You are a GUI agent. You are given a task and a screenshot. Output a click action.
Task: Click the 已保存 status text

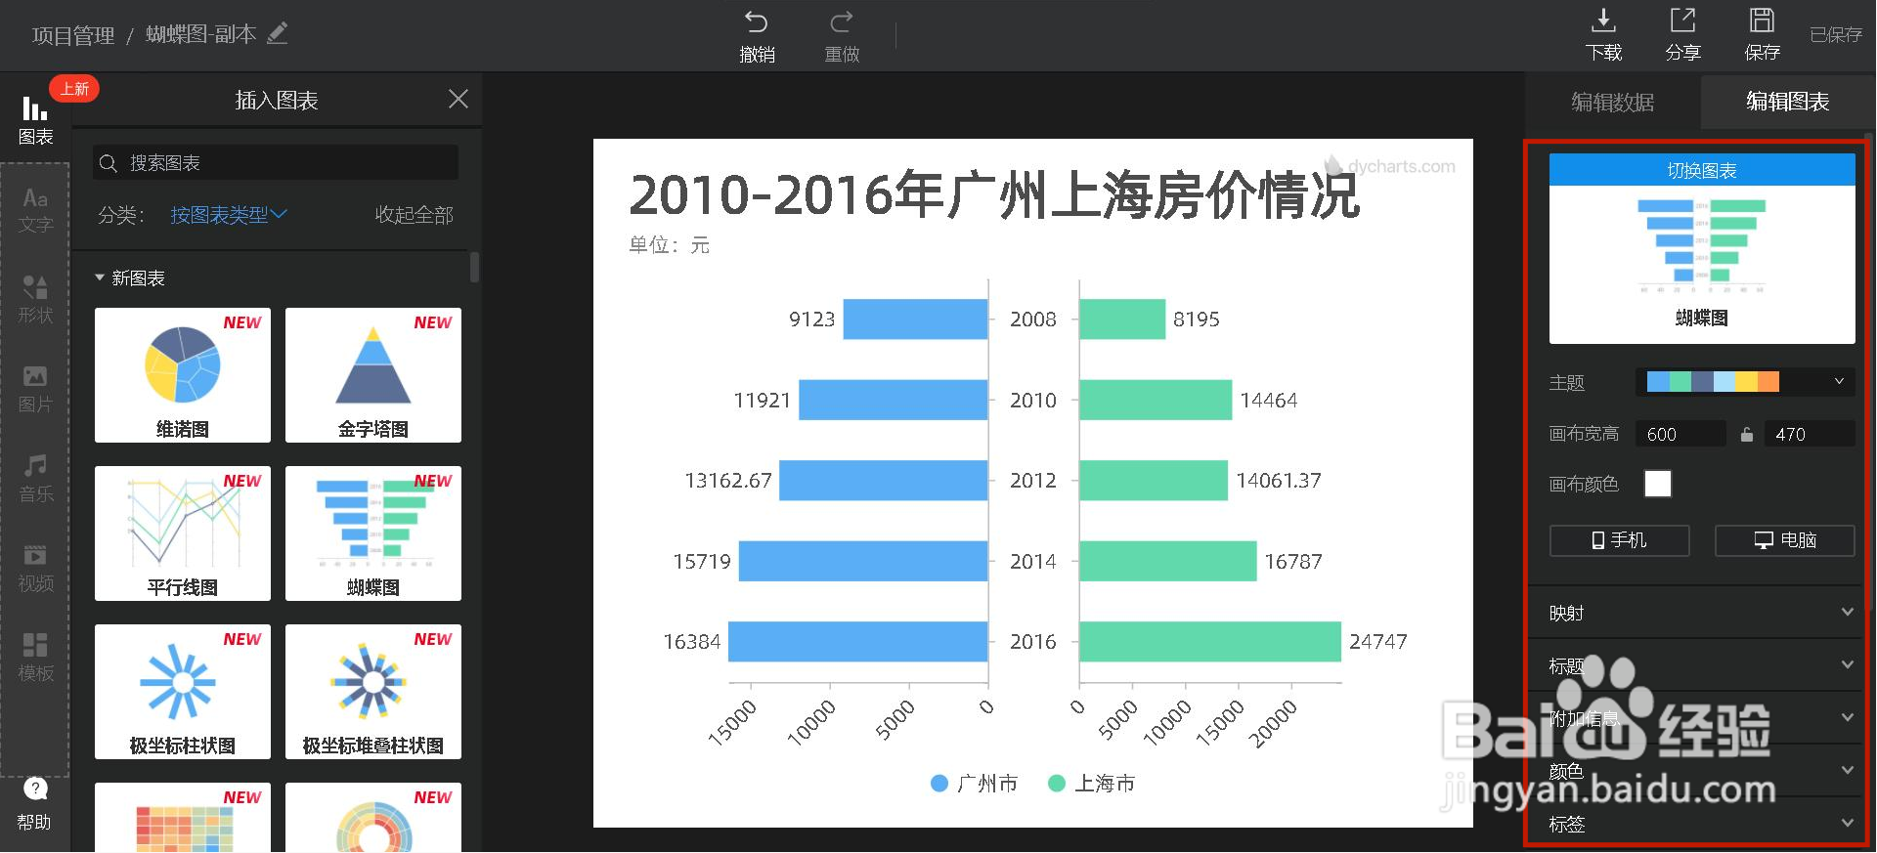pyautogui.click(x=1836, y=35)
